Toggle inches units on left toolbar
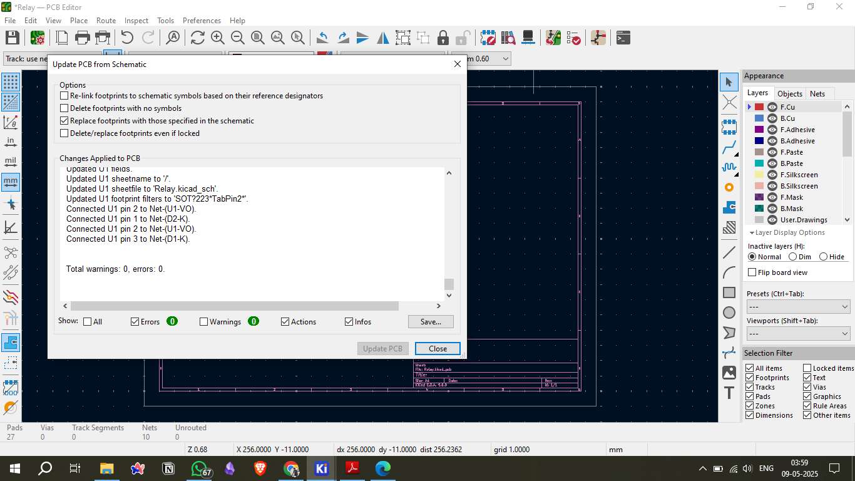The image size is (855, 481). [11, 142]
